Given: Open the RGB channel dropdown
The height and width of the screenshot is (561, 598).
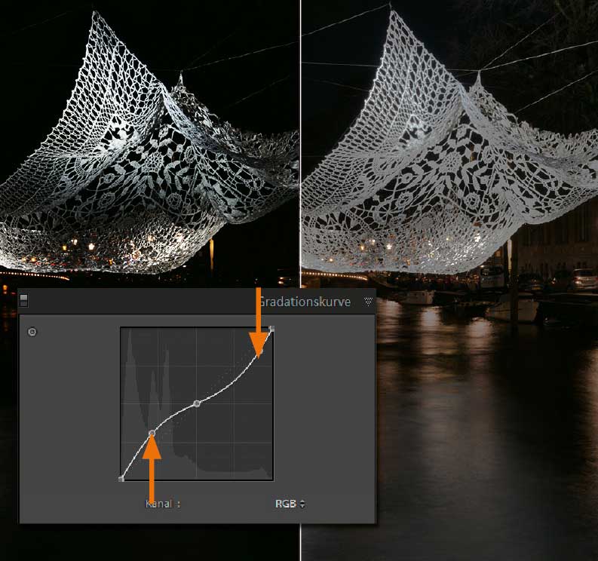Looking at the screenshot, I should [x=290, y=504].
